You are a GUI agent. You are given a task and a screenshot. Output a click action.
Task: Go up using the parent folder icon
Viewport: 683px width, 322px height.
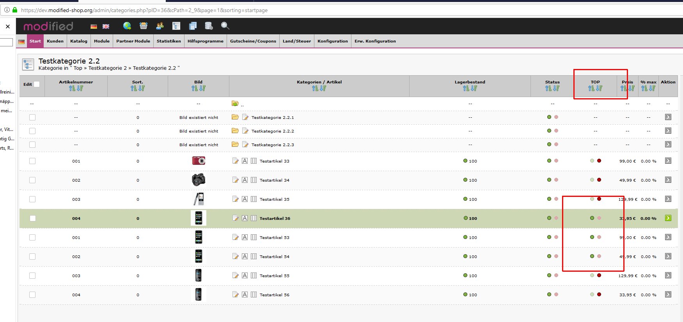(x=235, y=103)
